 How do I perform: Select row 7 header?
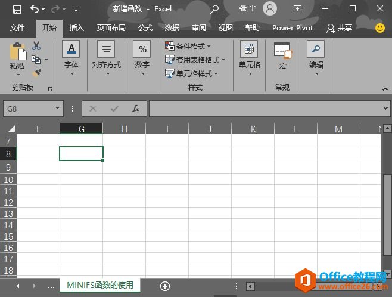8,141
